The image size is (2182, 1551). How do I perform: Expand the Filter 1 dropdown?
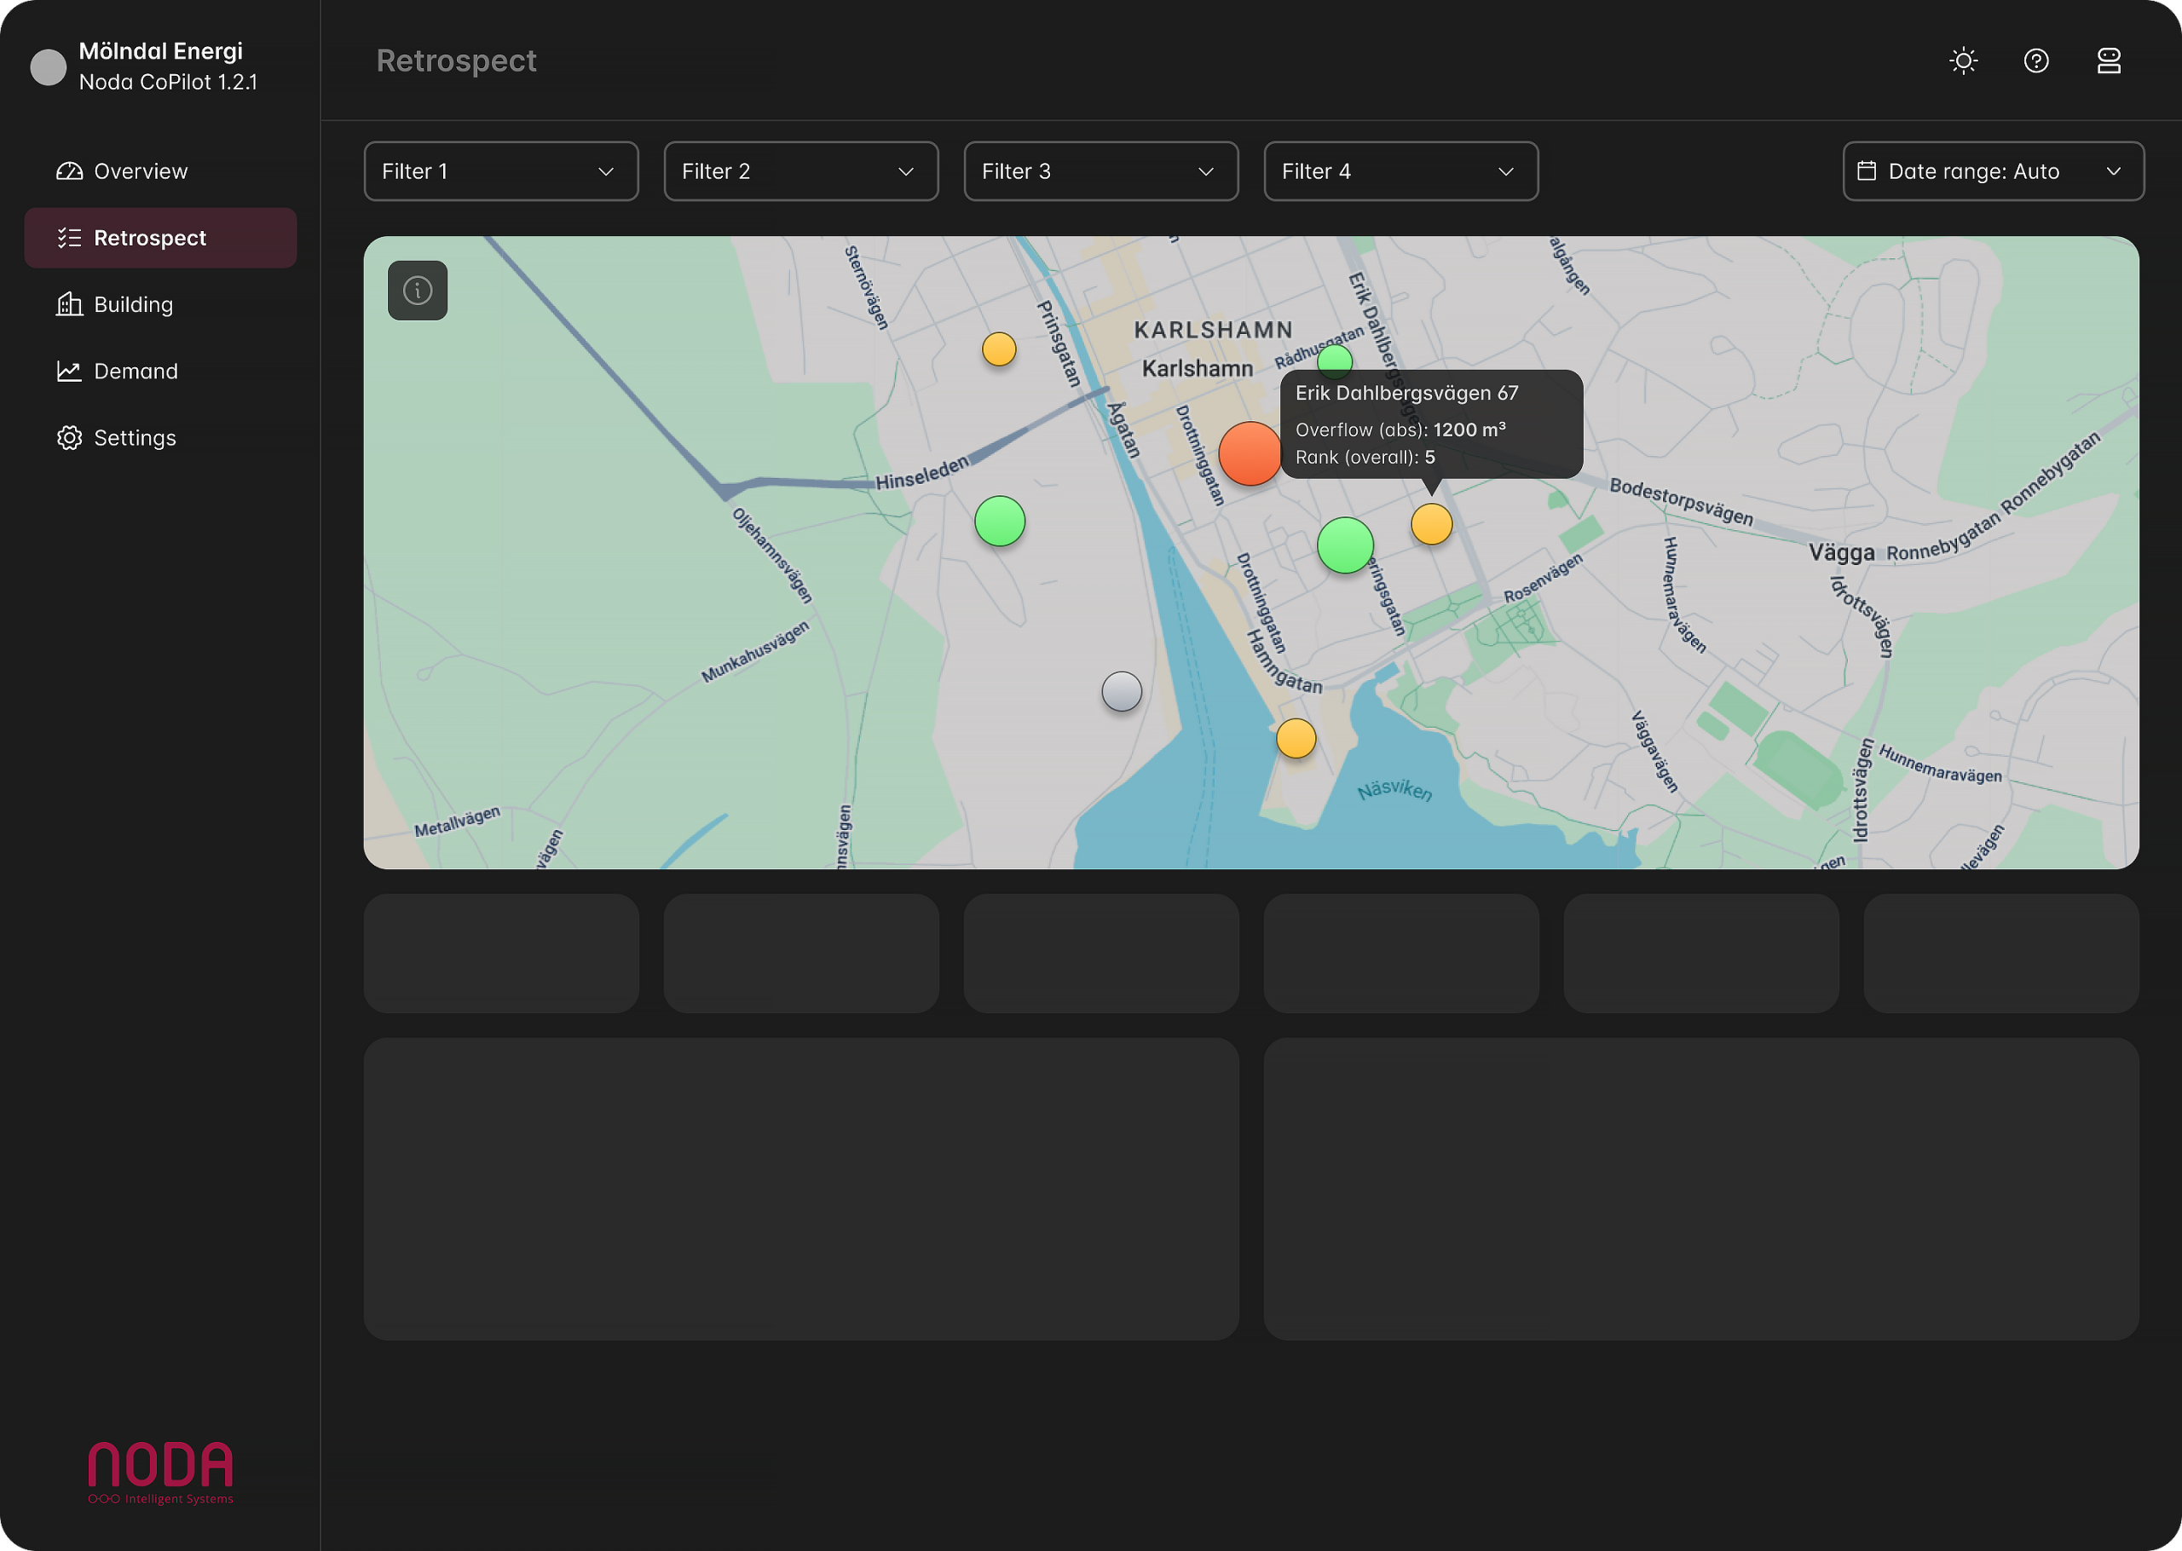coord(500,171)
